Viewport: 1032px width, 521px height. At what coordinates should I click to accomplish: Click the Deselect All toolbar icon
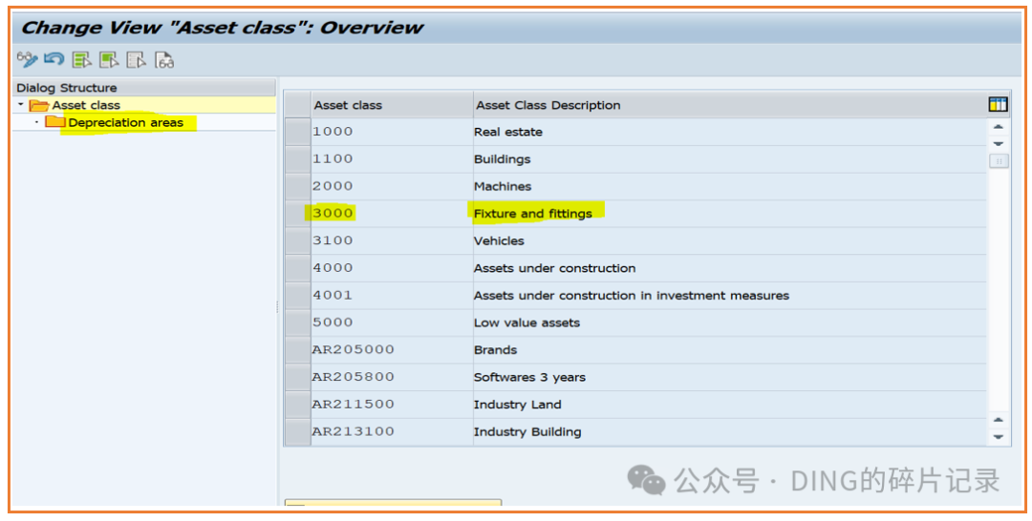pyautogui.click(x=137, y=60)
